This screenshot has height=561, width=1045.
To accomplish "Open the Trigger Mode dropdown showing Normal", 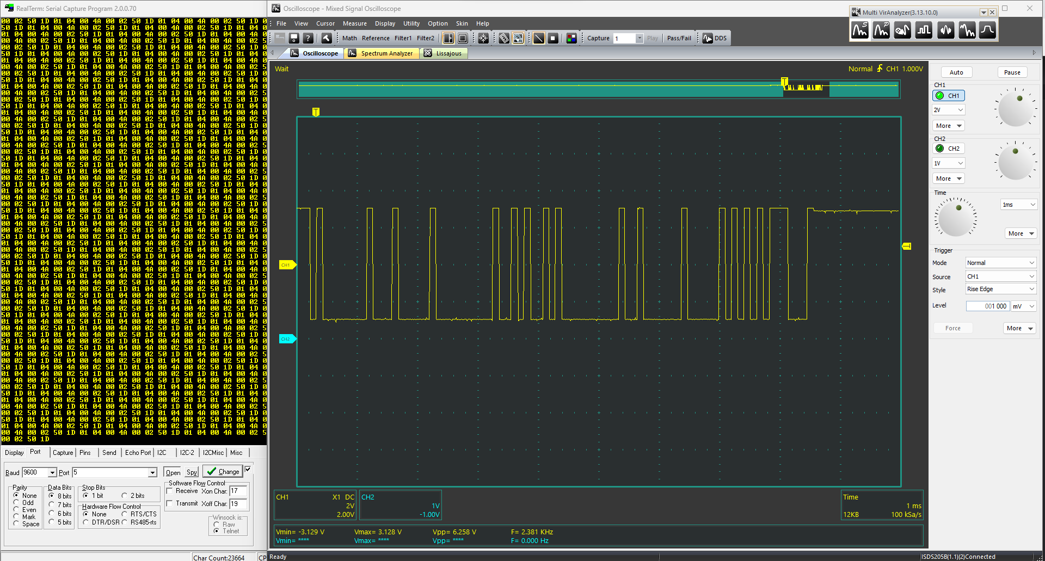I will [1000, 263].
